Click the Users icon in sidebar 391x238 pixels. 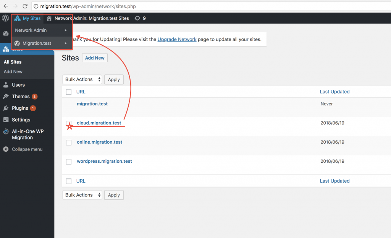tap(6, 85)
